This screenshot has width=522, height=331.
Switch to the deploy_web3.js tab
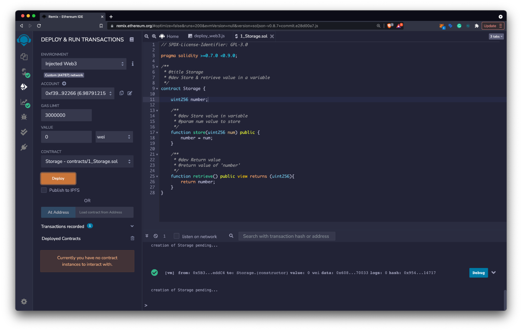click(x=206, y=36)
